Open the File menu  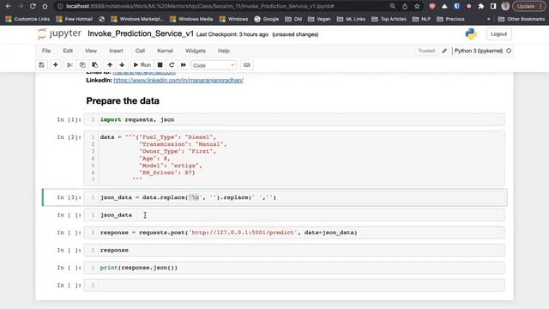46,51
